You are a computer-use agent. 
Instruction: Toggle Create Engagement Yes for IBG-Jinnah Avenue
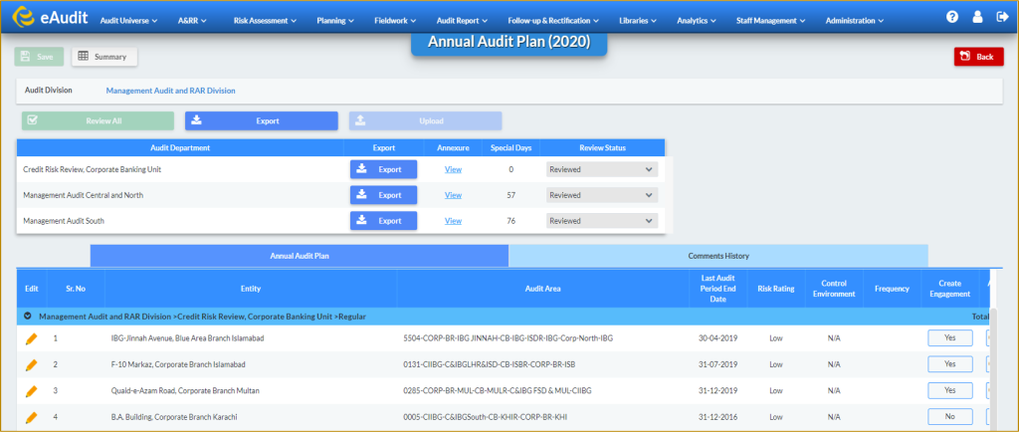tap(949, 338)
